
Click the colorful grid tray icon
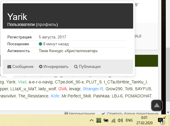(99, 120)
